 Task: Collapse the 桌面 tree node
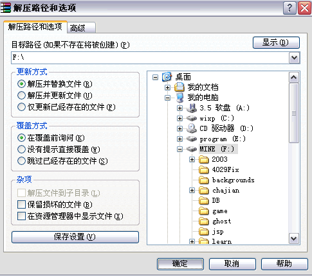(x=155, y=77)
